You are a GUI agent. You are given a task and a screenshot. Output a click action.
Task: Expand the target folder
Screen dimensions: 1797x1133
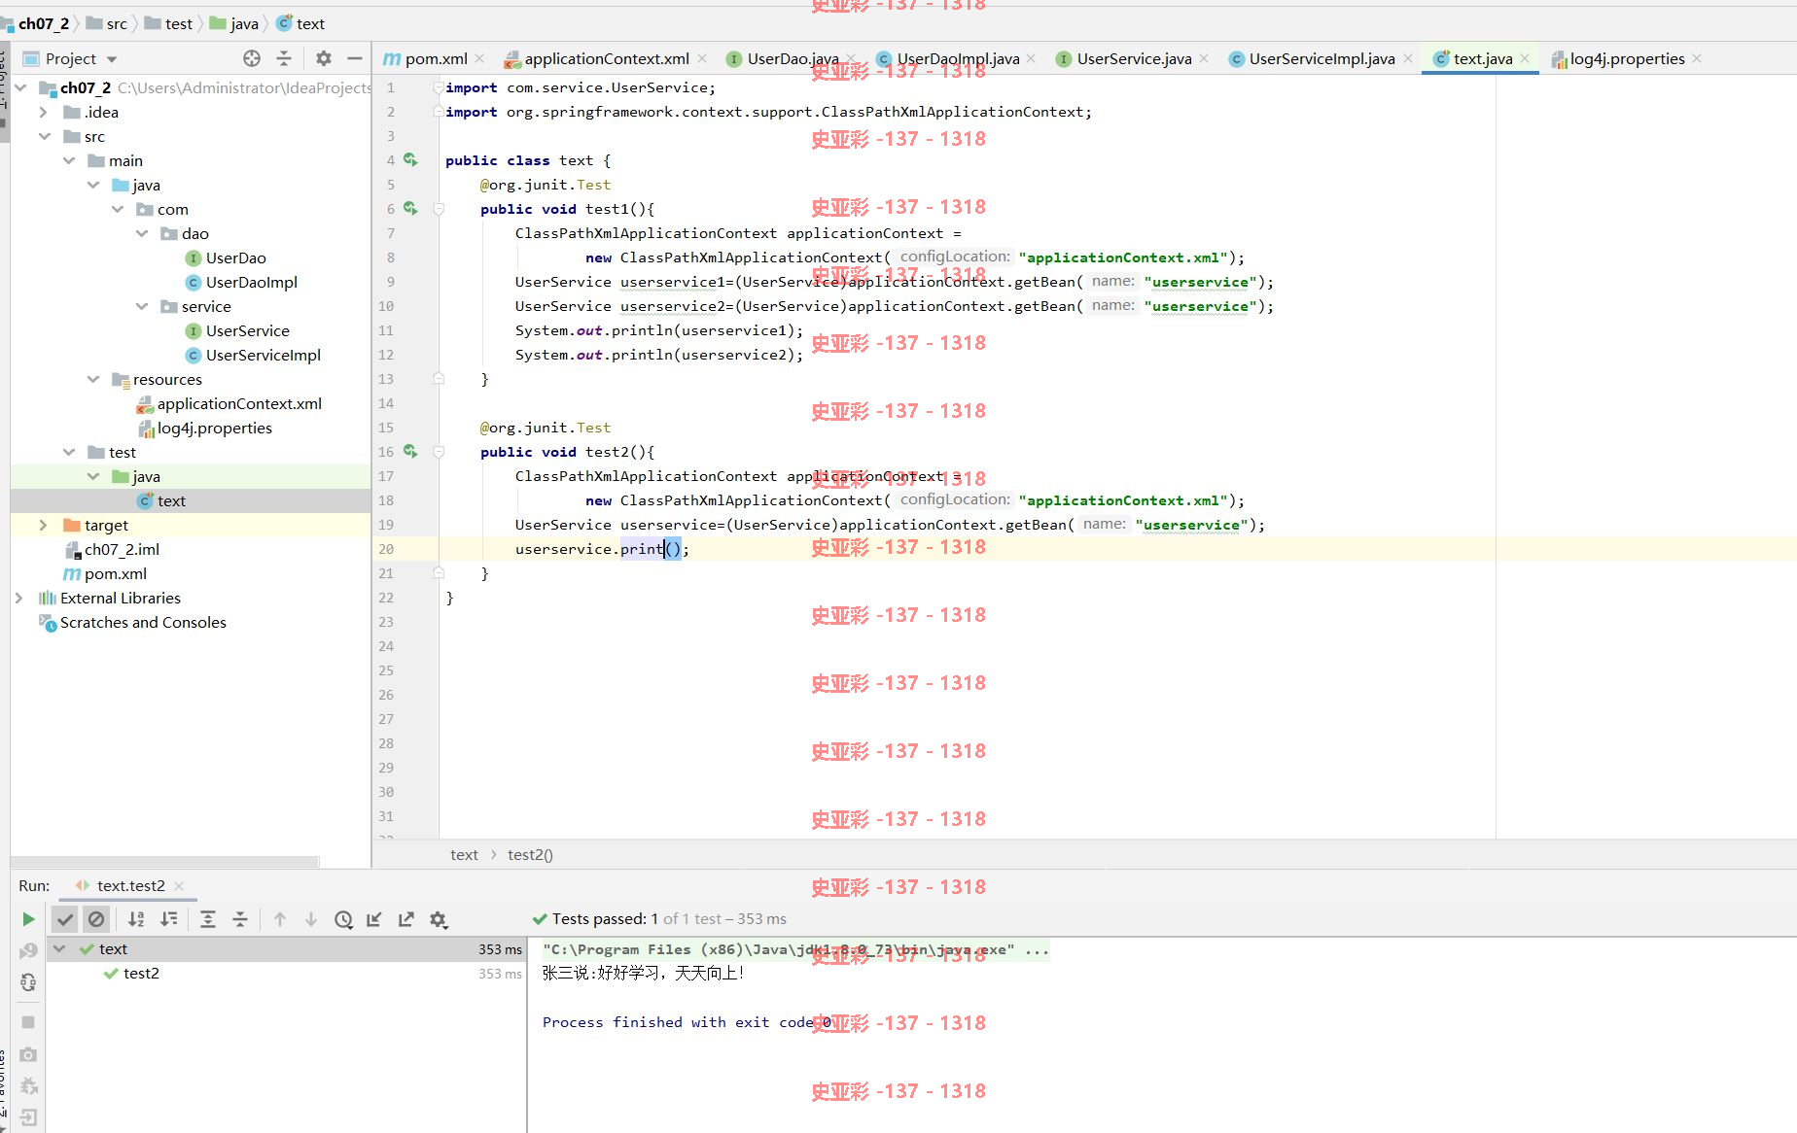44,525
